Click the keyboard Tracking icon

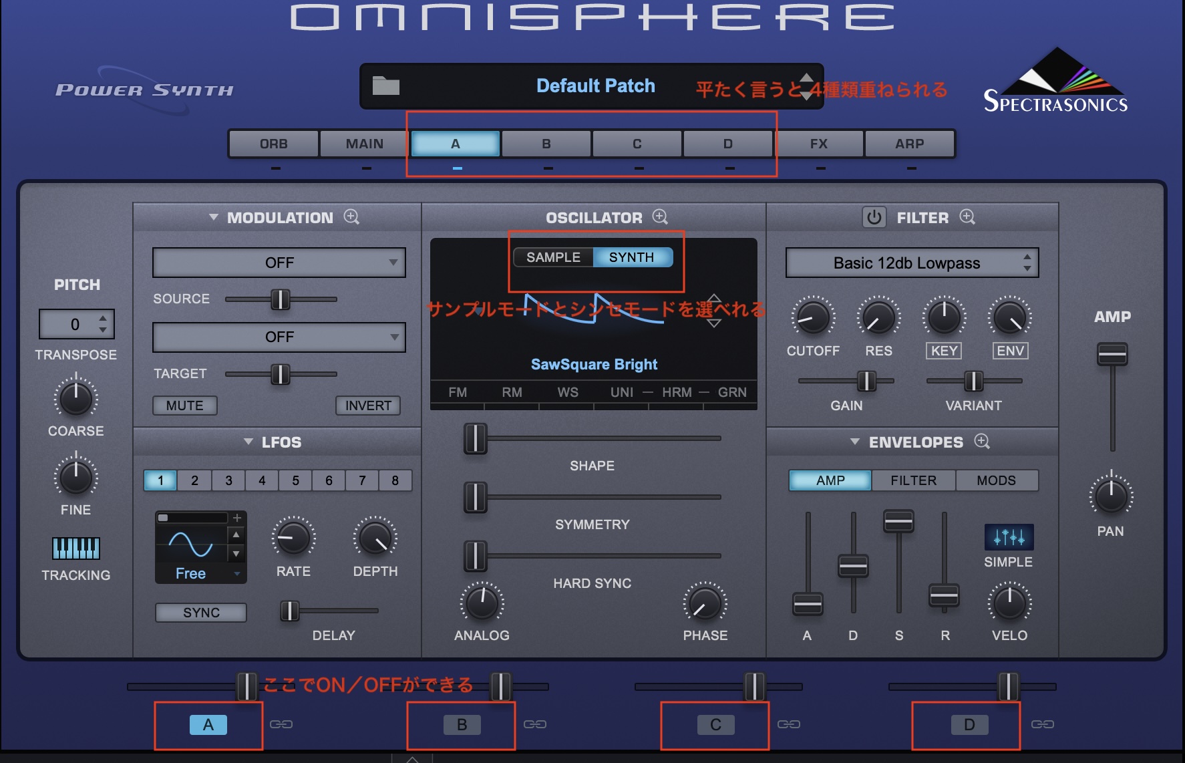coord(76,548)
